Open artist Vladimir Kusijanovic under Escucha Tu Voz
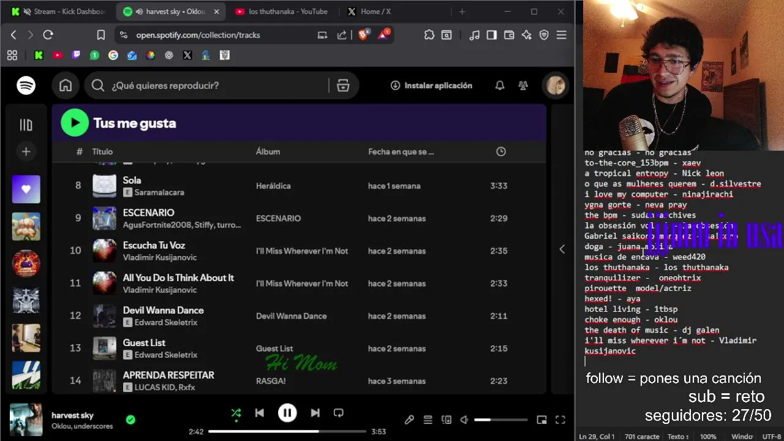Image resolution: width=784 pixels, height=441 pixels. pyautogui.click(x=160, y=257)
